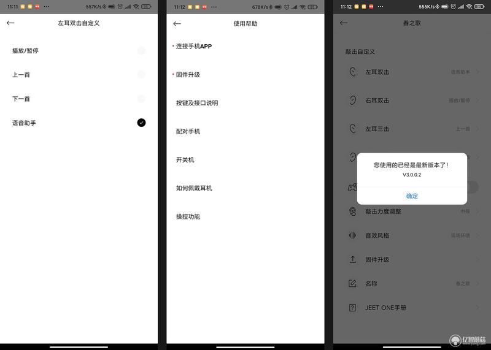This screenshot has height=350, width=491.
Task: Tap the 右耳双击 label in settings
Action: coord(377,101)
